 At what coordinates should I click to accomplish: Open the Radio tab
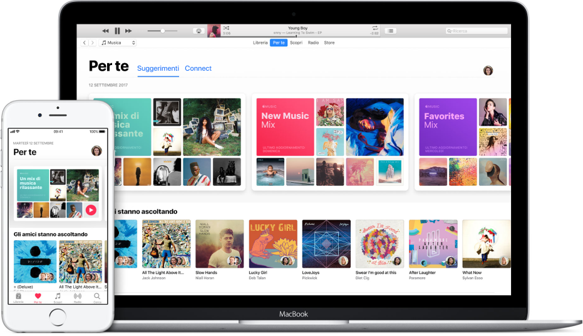point(313,43)
